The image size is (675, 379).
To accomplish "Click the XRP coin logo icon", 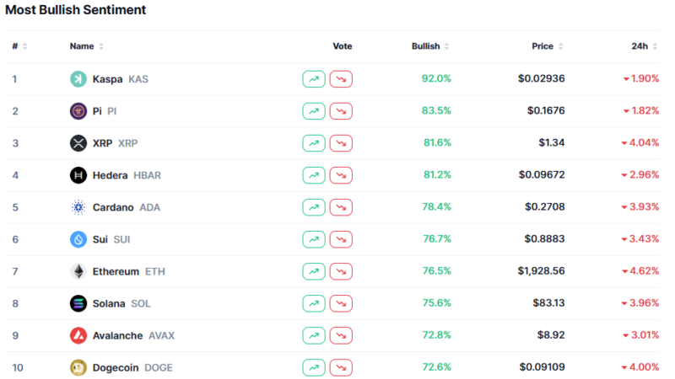I will pyautogui.click(x=78, y=143).
